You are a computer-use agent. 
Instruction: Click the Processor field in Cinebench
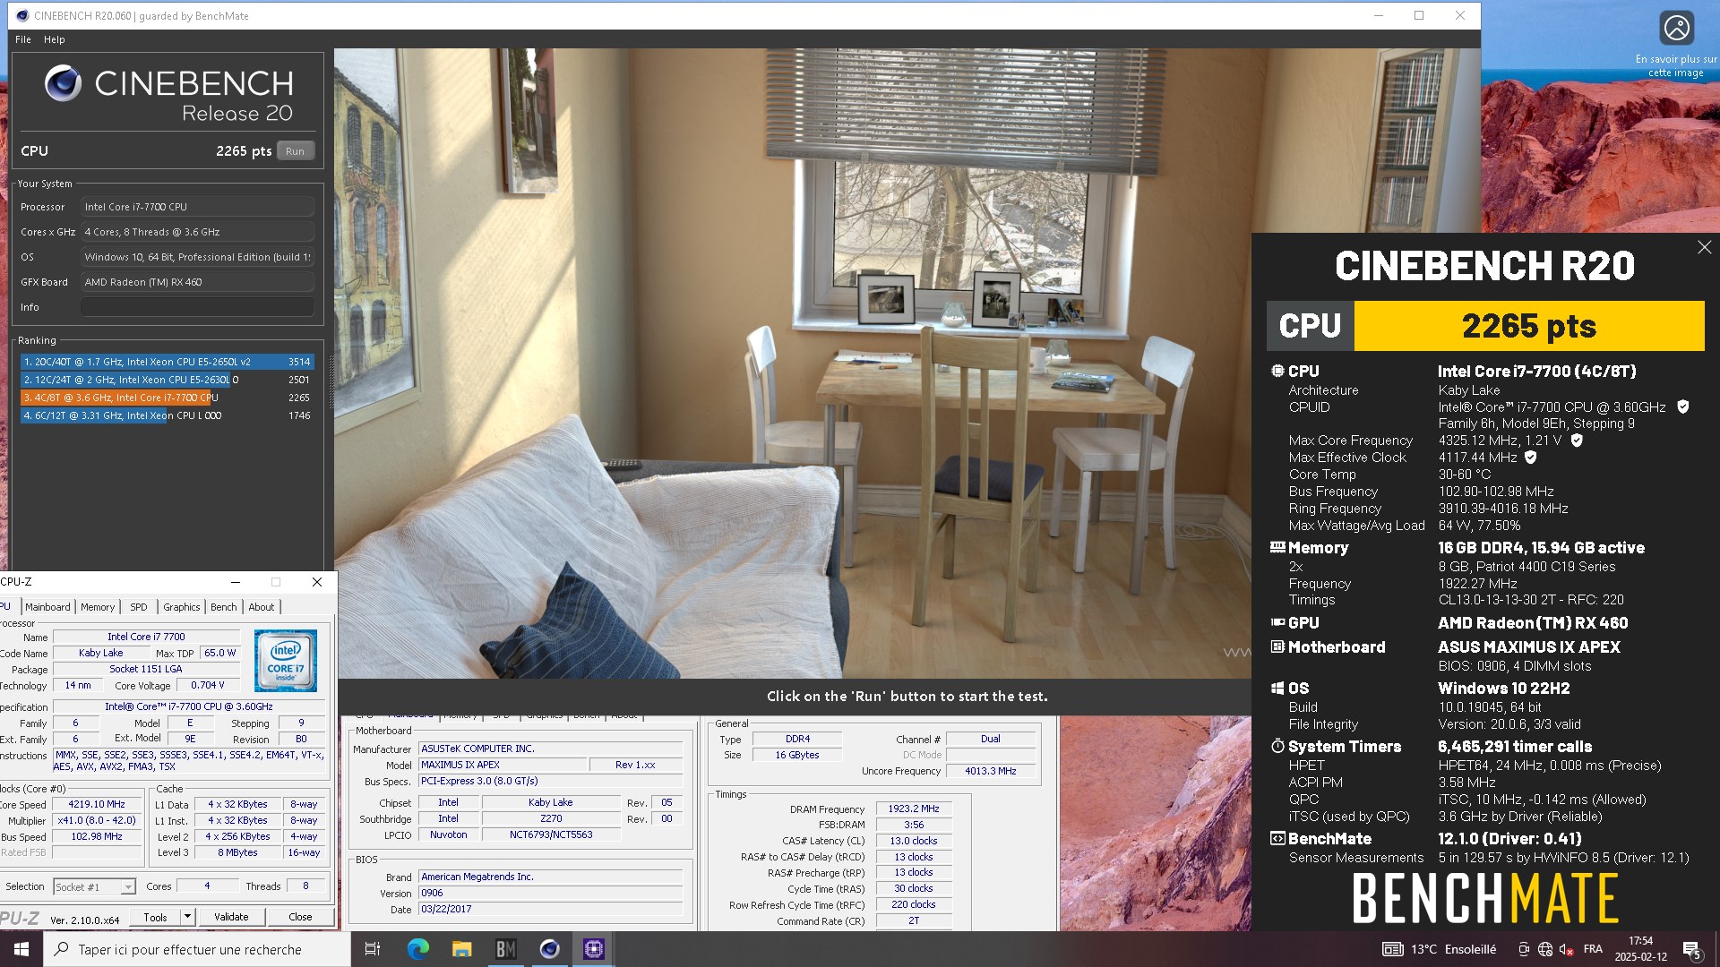197,207
